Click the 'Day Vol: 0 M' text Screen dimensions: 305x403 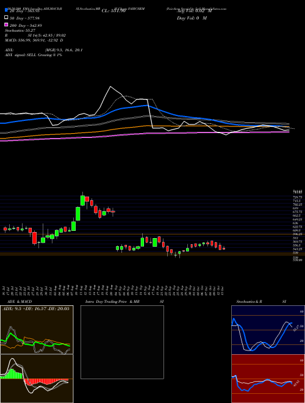(192, 18)
